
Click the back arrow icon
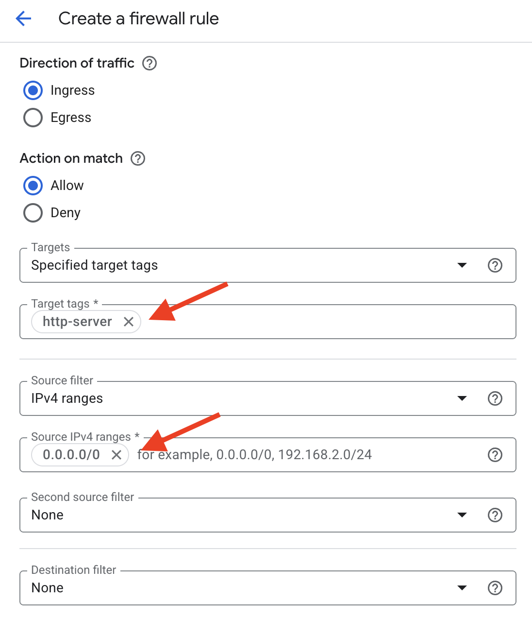[23, 19]
